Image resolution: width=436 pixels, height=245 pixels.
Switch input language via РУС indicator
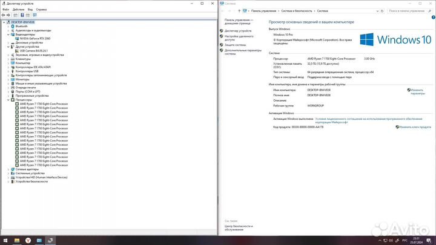point(405,241)
